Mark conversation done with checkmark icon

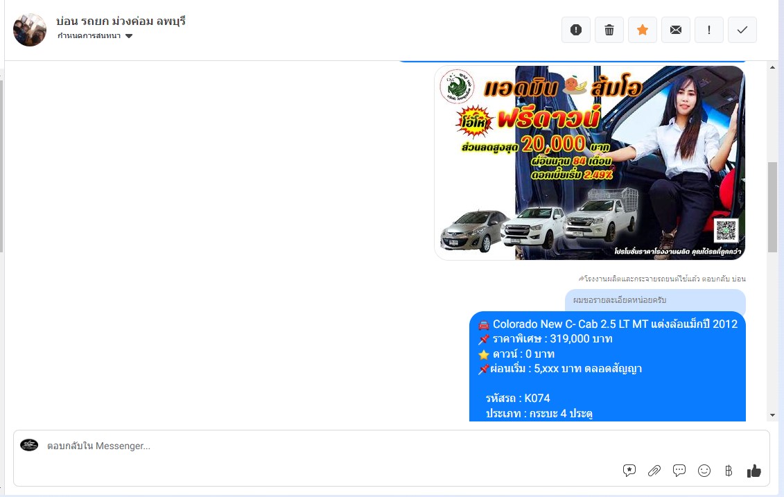pos(742,30)
